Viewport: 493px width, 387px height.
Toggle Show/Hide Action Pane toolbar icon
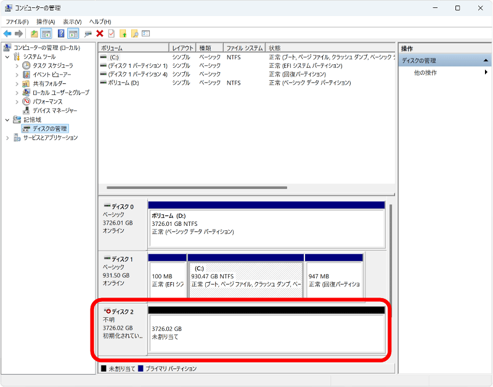73,33
